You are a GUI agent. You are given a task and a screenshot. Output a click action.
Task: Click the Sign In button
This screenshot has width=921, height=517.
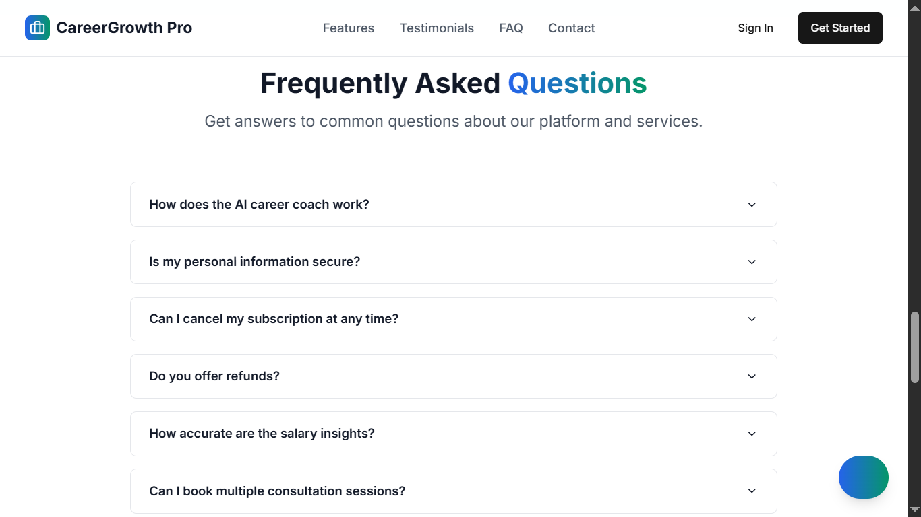point(755,28)
